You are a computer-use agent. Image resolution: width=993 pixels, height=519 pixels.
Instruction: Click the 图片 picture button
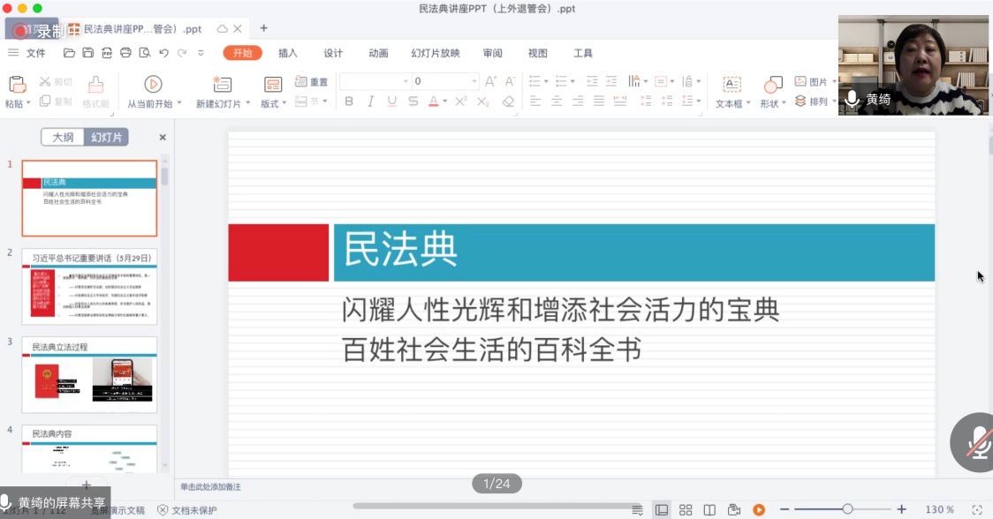click(x=812, y=82)
